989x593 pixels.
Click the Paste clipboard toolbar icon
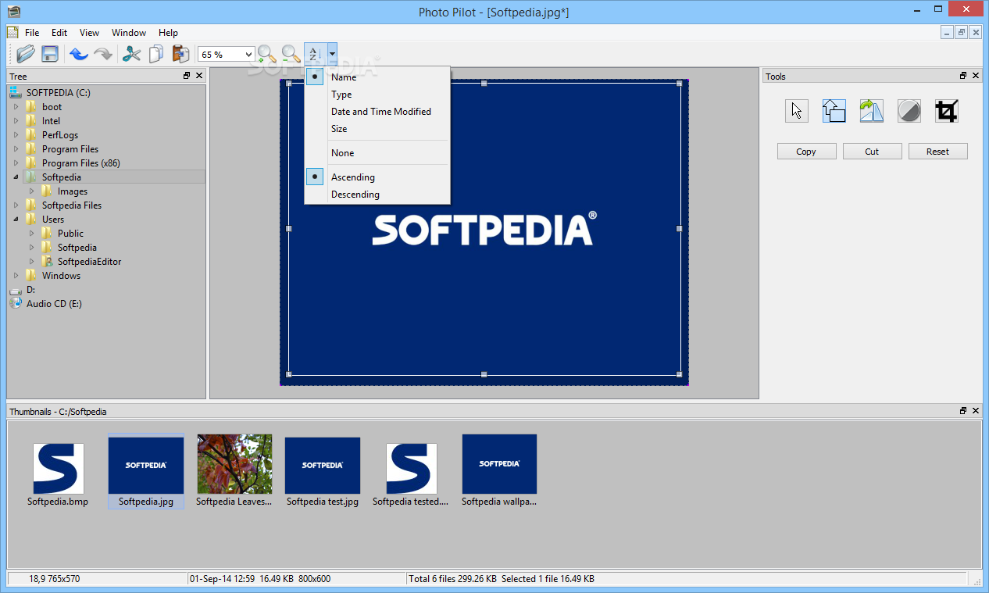[180, 54]
